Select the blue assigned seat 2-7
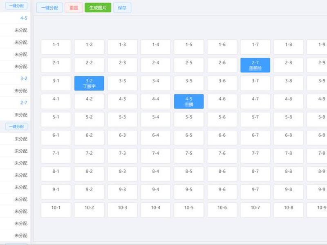The image size is (327, 245). coord(255,65)
